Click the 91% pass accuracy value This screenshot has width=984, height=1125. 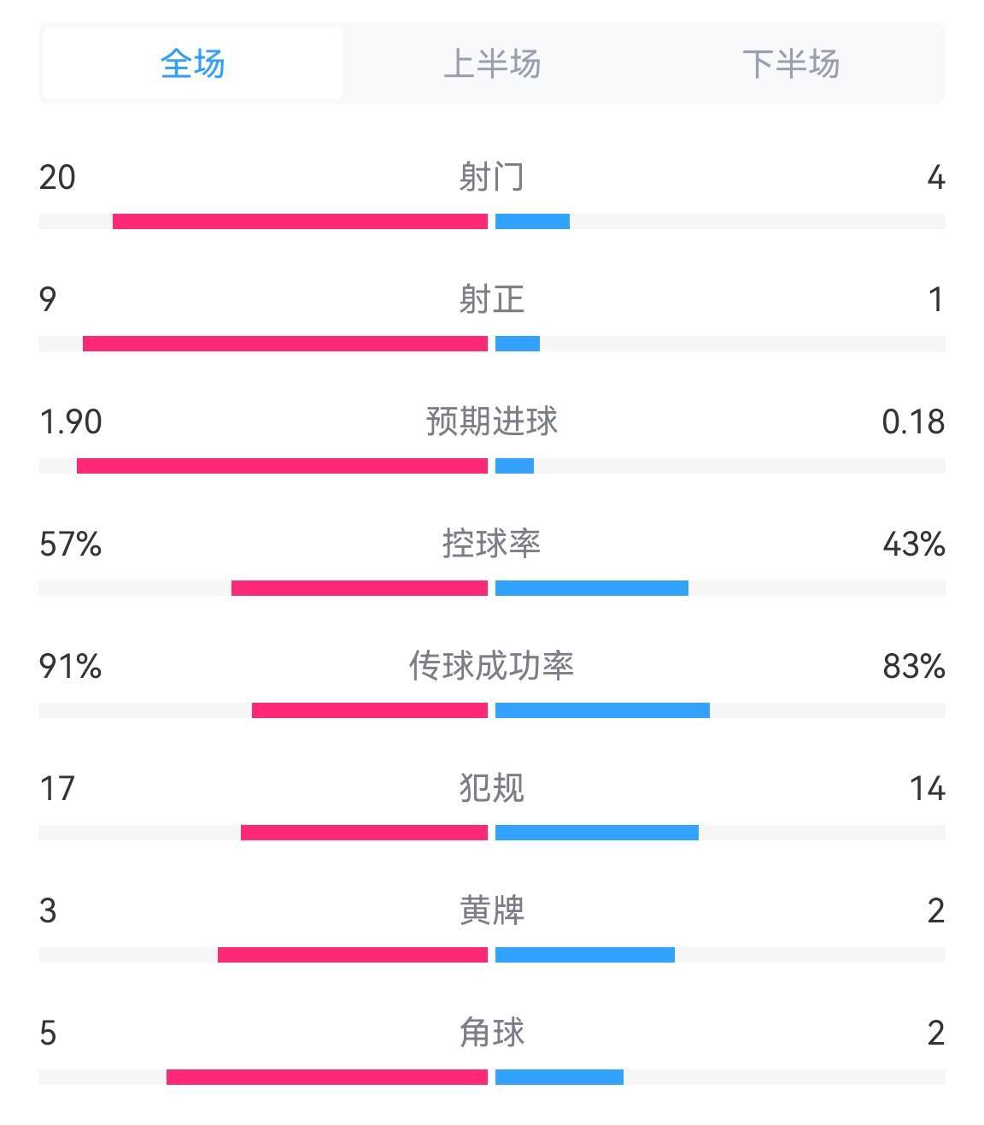[x=71, y=666]
